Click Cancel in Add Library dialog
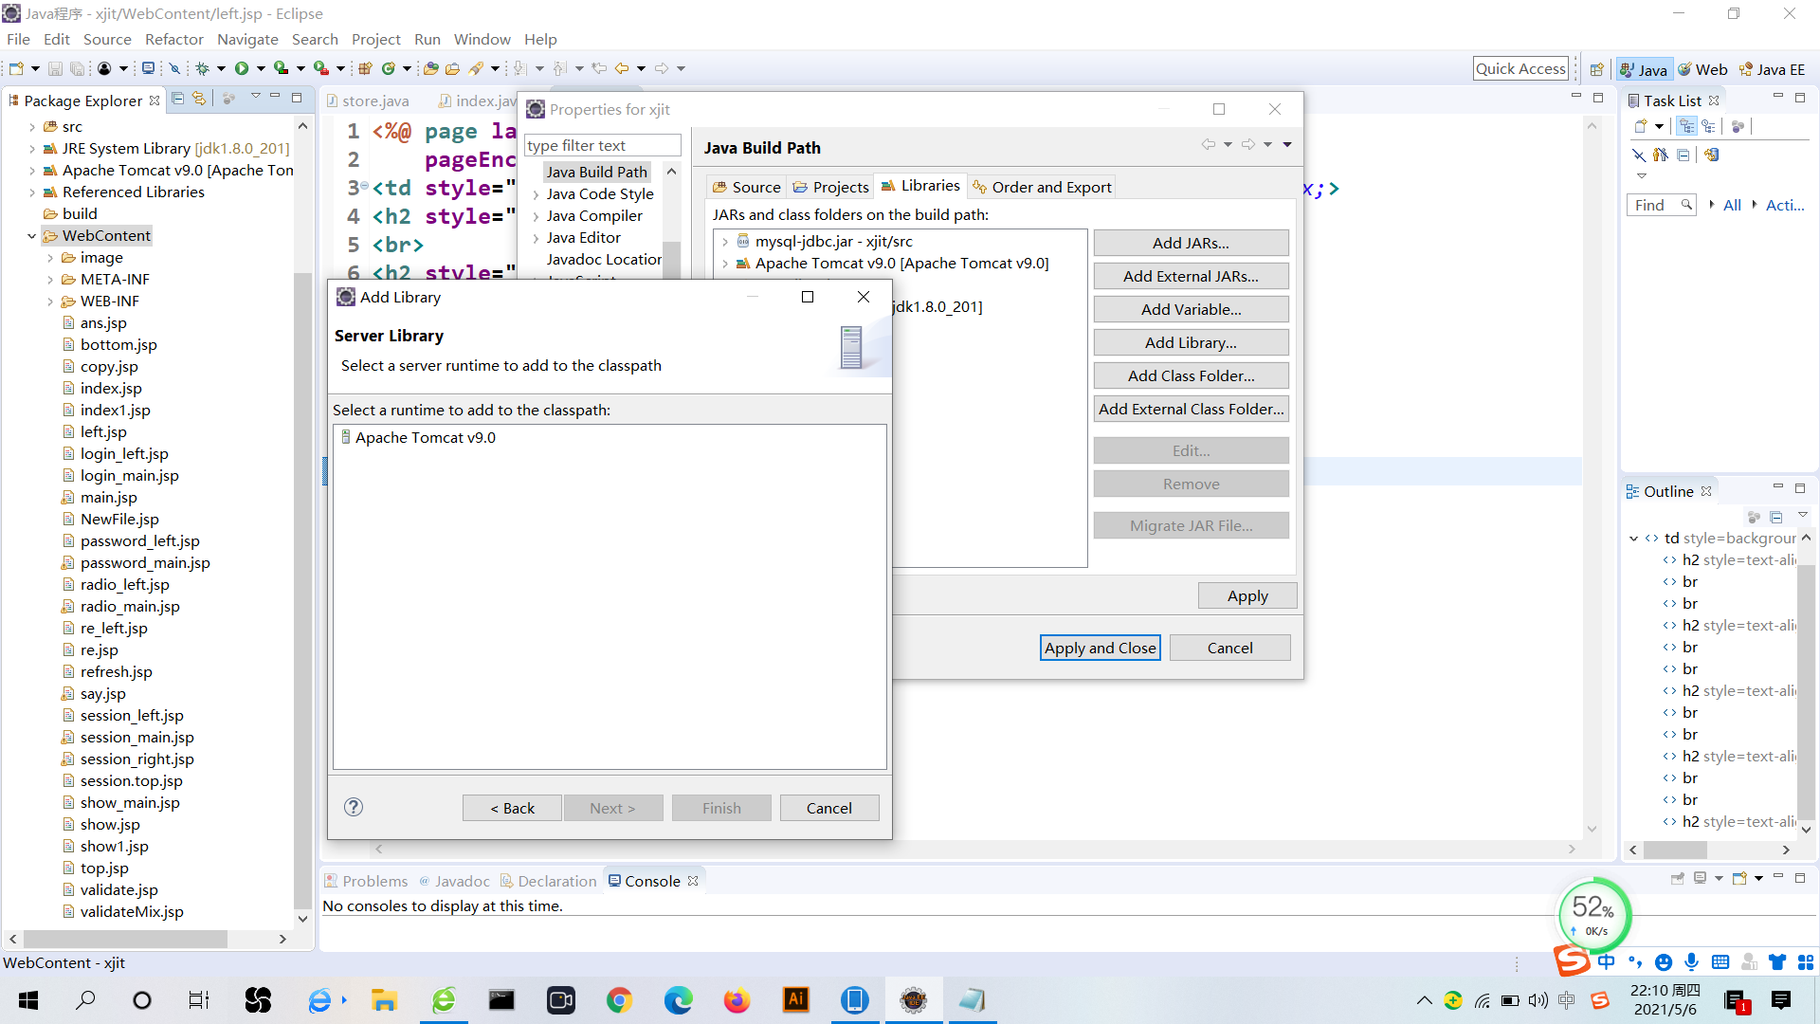The width and height of the screenshot is (1820, 1024). coord(828,808)
